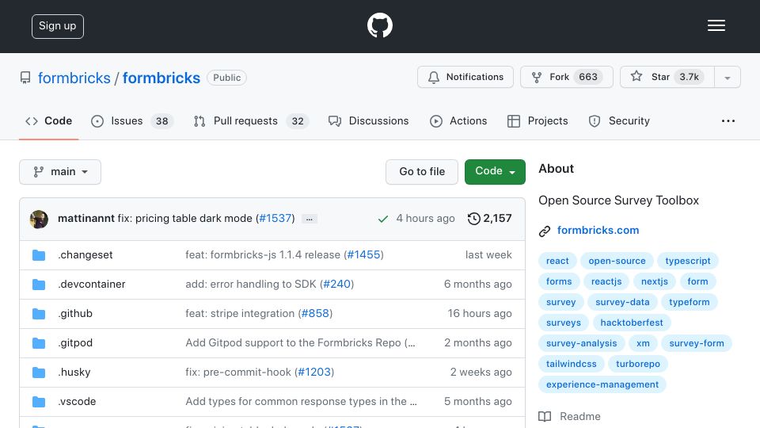The width and height of the screenshot is (760, 428).
Task: Open the 2,157 commits history link
Action: tap(489, 219)
